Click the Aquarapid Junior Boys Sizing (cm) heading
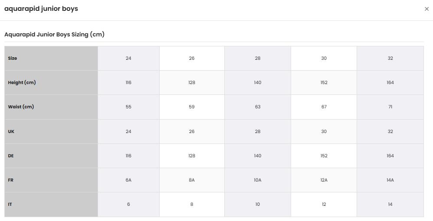This screenshot has width=433, height=221. [x=54, y=35]
